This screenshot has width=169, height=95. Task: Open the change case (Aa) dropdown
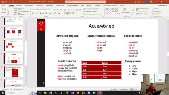pyautogui.click(x=50, y=13)
